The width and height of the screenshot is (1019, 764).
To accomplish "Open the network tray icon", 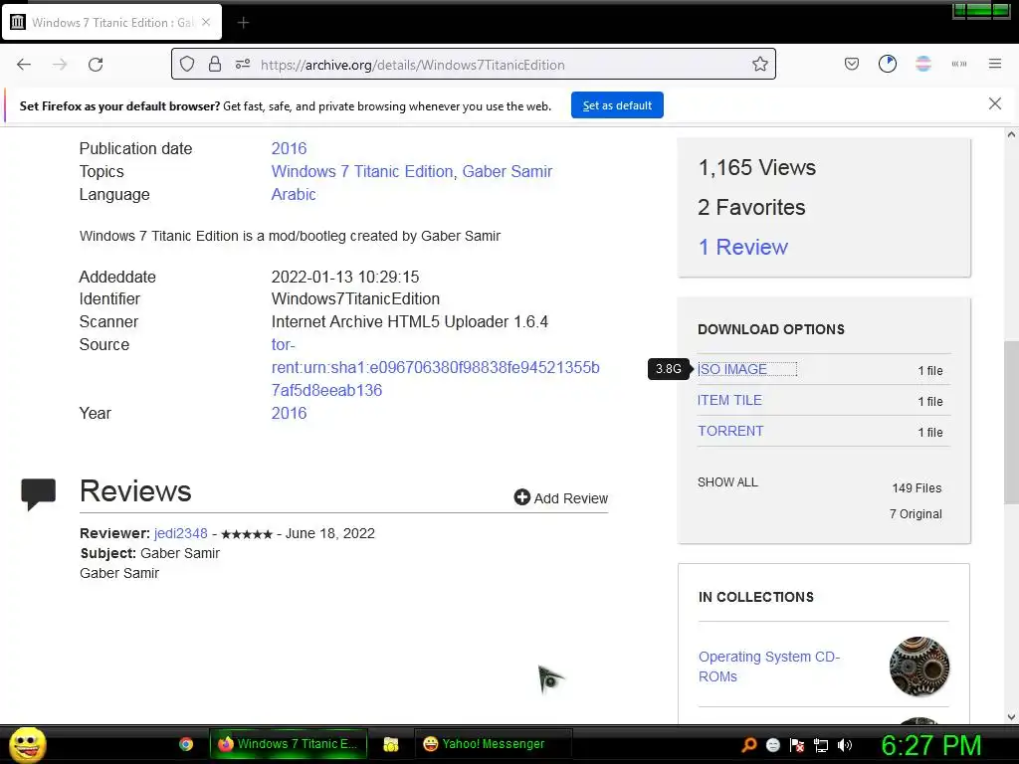I will pos(821,745).
